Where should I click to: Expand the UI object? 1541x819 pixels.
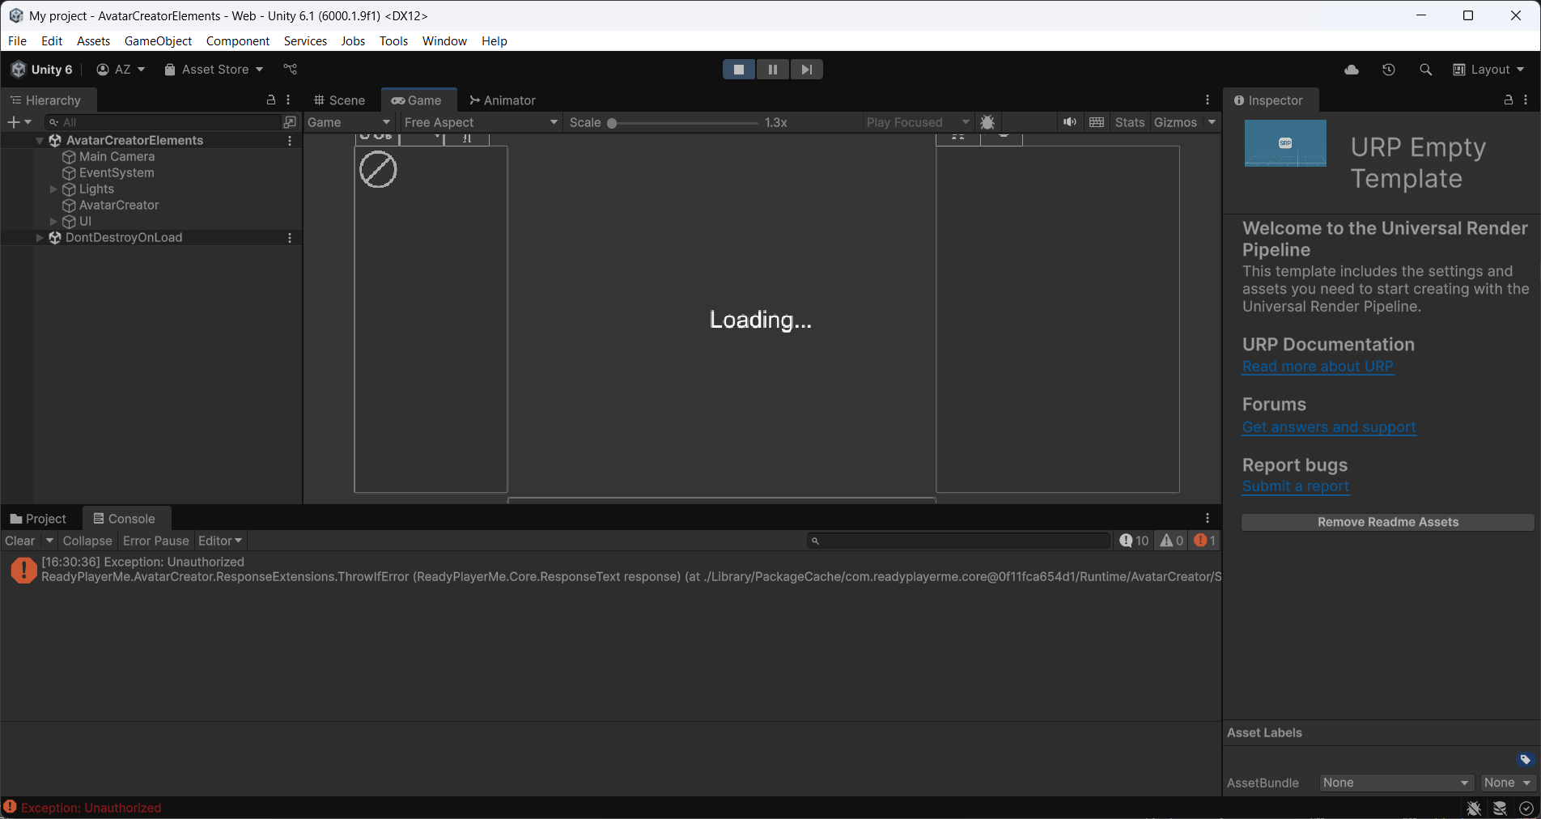53,222
